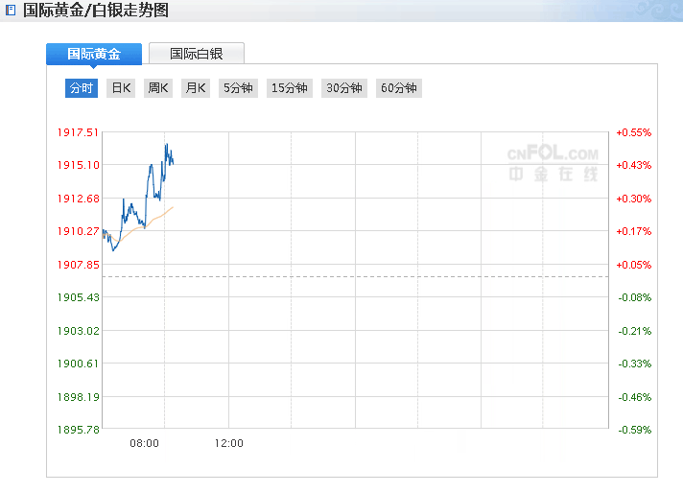
Task: Switch chart to 日K view
Action: click(x=121, y=88)
